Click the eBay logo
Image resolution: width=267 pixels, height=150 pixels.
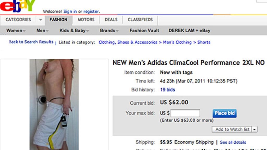coord(17,6)
